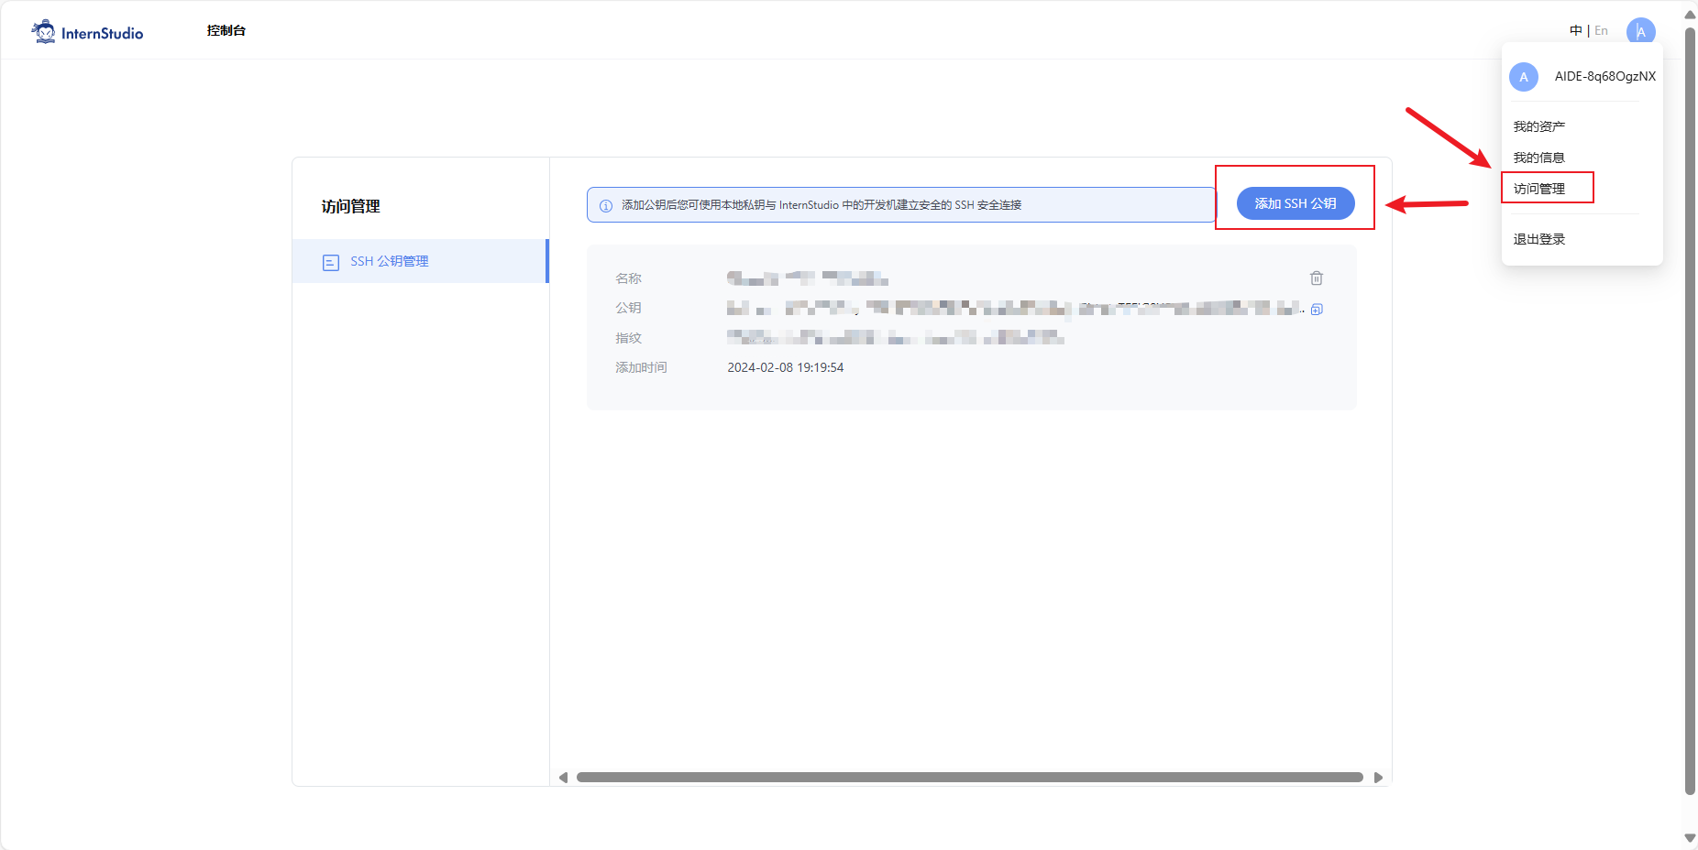1698x850 pixels.
Task: Switch language to 中 (Chinese)
Action: 1575,31
